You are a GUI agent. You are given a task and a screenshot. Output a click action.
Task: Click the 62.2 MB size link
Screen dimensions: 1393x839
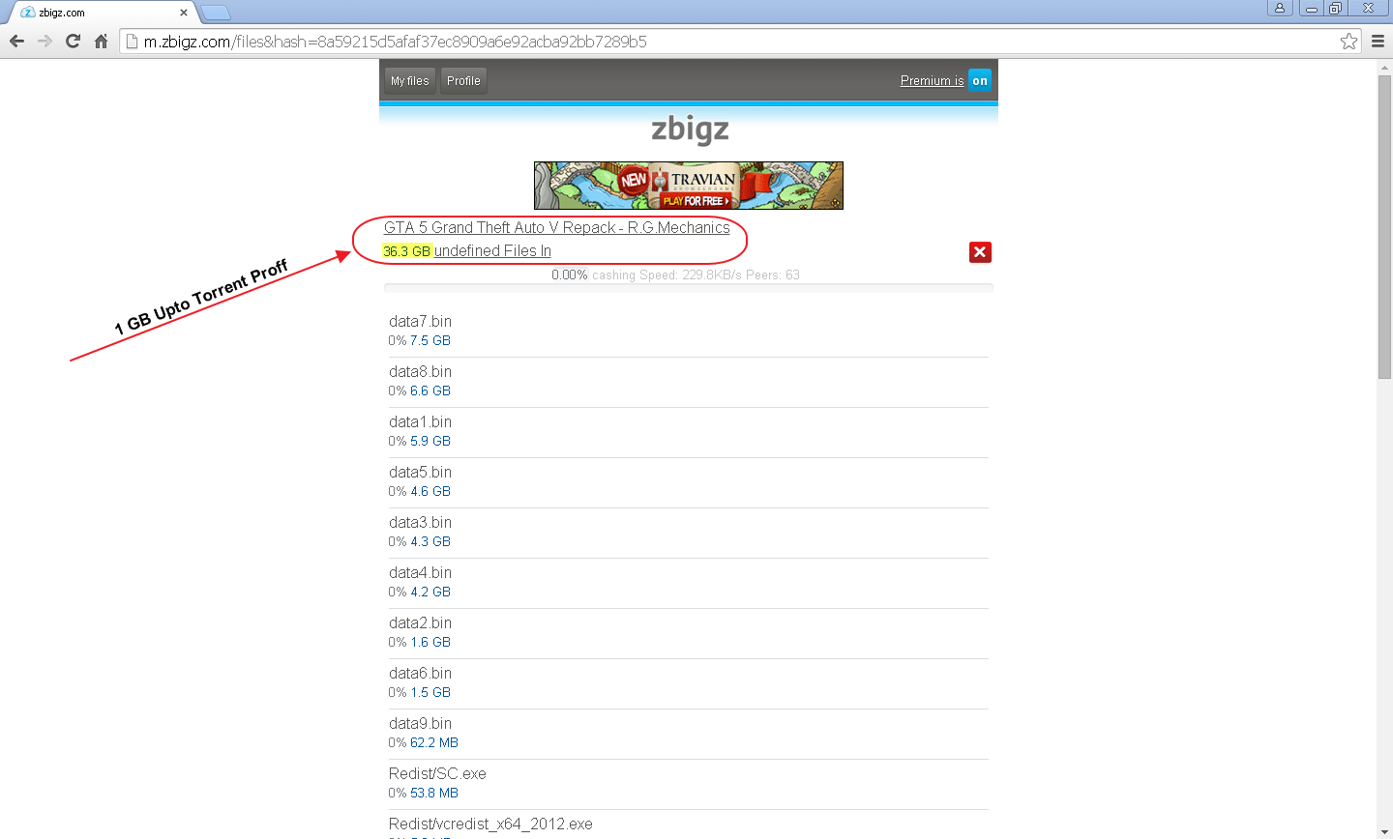click(x=434, y=743)
